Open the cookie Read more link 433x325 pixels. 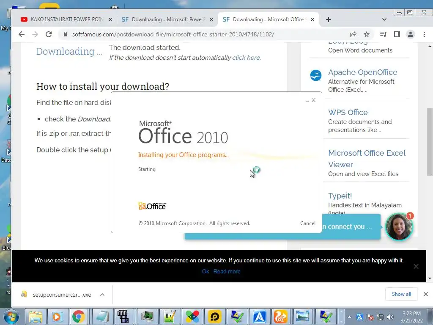click(227, 271)
